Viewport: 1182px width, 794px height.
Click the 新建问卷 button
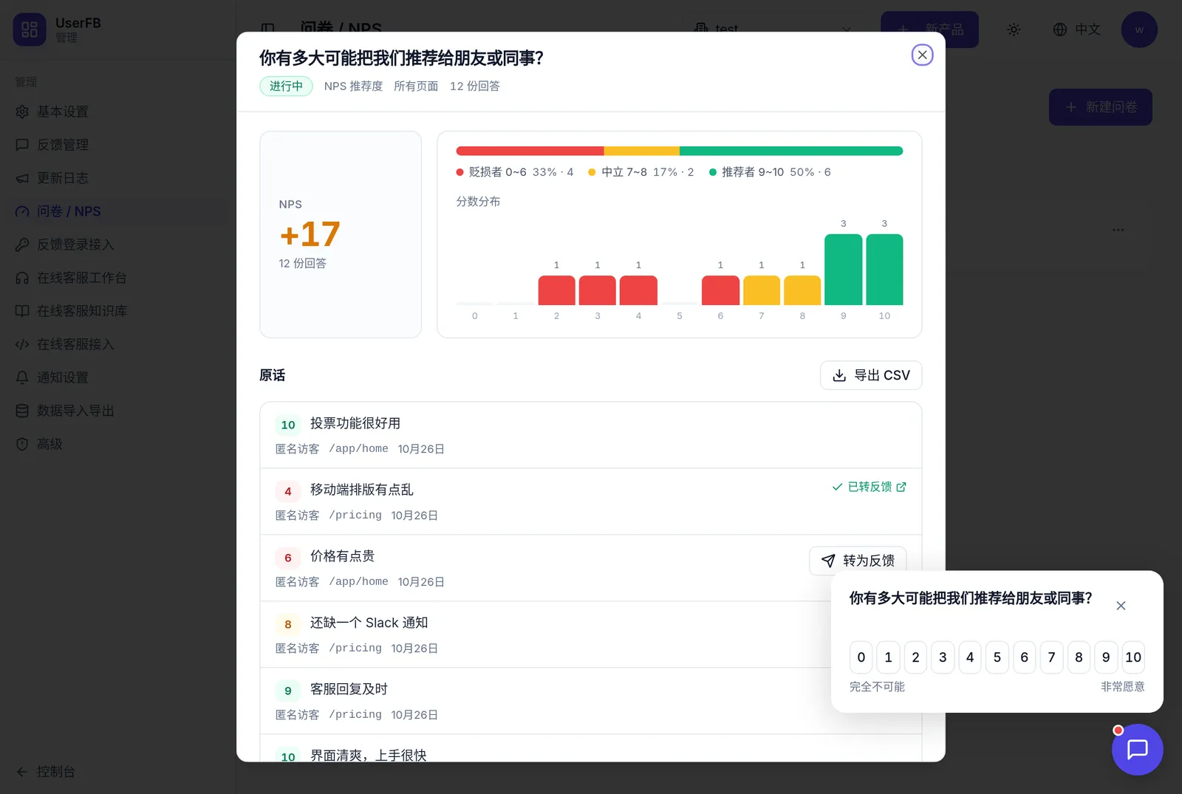click(1101, 107)
